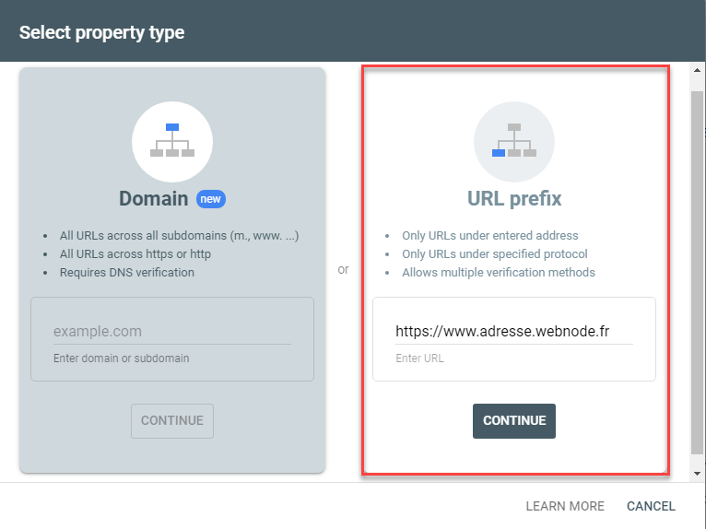706x529 pixels.
Task: Click "Only URLs under specified protocol" text
Action: [x=495, y=253]
